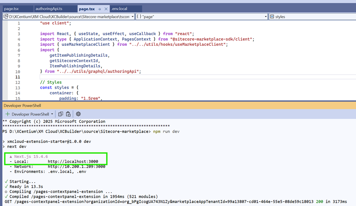Expand the "page" scope dropdown

(266, 17)
